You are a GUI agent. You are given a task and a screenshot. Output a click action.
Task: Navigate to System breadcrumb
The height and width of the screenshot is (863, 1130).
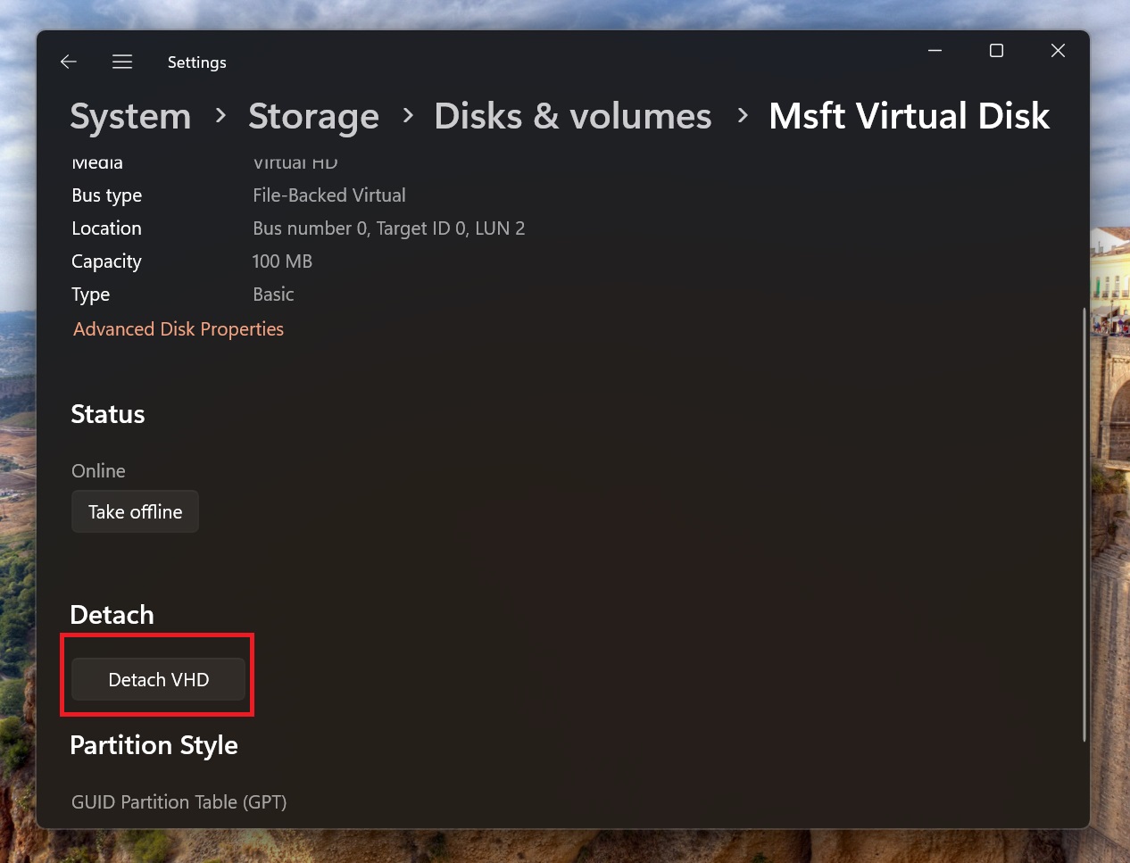(x=130, y=117)
